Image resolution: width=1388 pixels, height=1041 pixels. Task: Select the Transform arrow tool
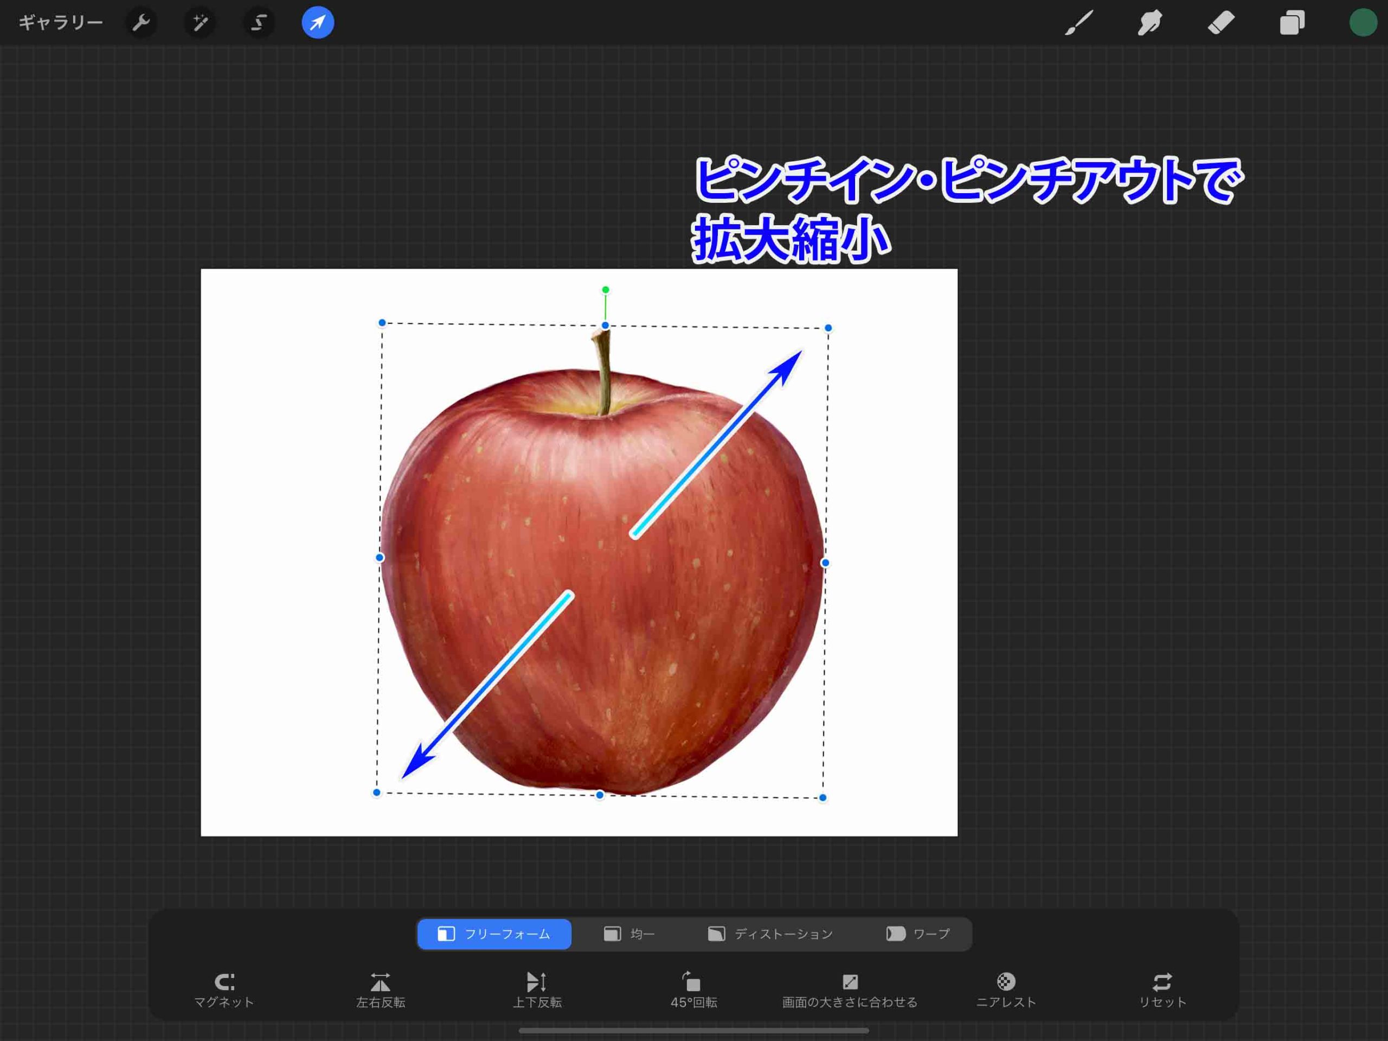[317, 23]
